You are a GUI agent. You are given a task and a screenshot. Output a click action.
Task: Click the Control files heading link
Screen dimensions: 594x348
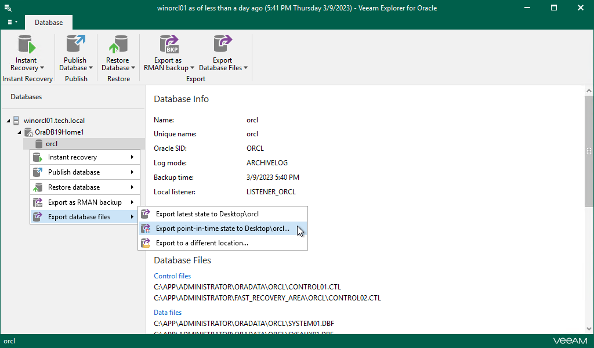coord(172,276)
